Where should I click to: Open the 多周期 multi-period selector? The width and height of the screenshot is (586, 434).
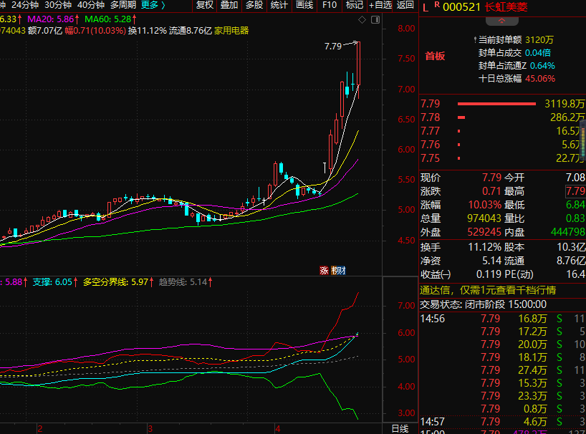[123, 5]
